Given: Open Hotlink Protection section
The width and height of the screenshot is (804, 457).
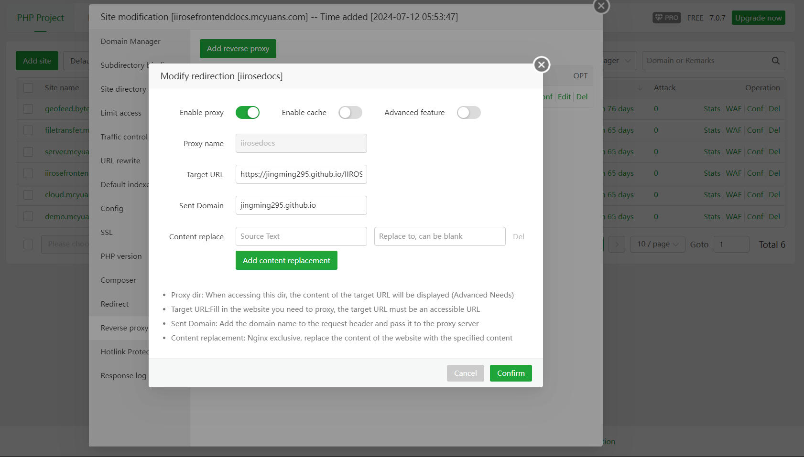Looking at the screenshot, I should pyautogui.click(x=124, y=352).
